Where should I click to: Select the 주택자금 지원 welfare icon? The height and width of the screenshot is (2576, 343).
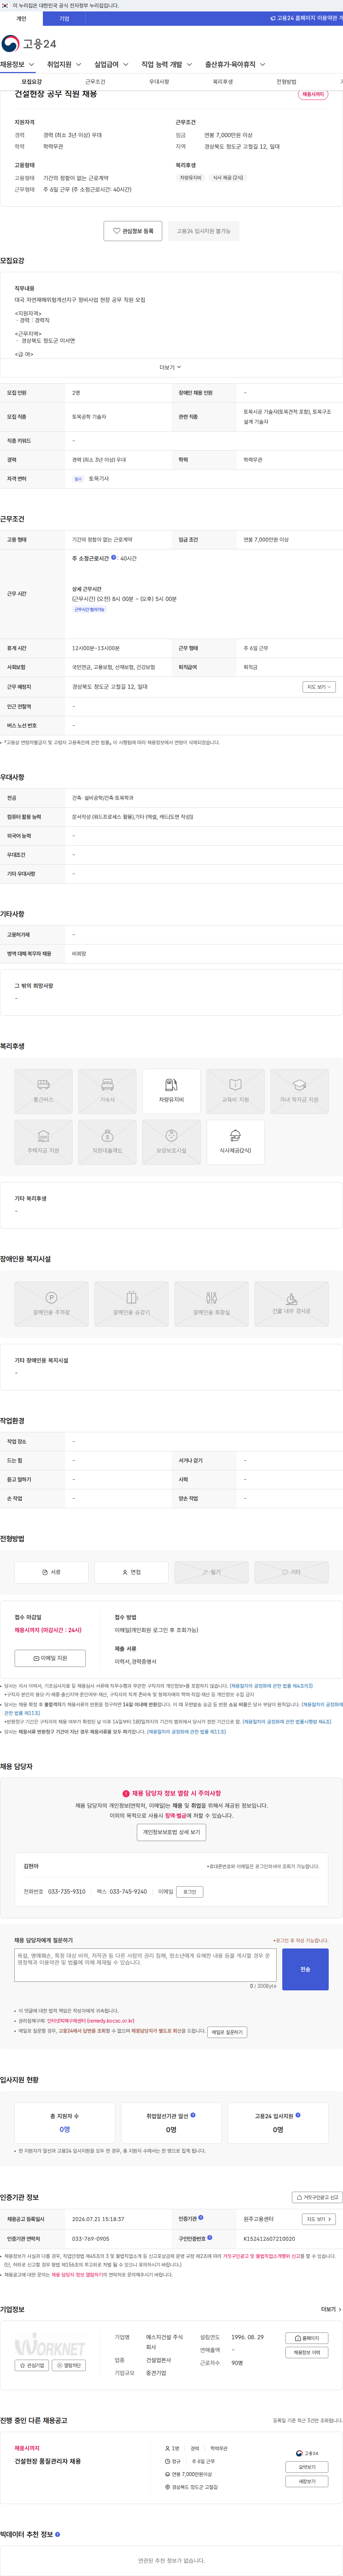[44, 1142]
